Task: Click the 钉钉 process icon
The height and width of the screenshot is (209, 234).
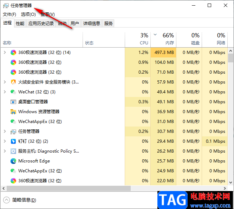Action: coord(13,141)
